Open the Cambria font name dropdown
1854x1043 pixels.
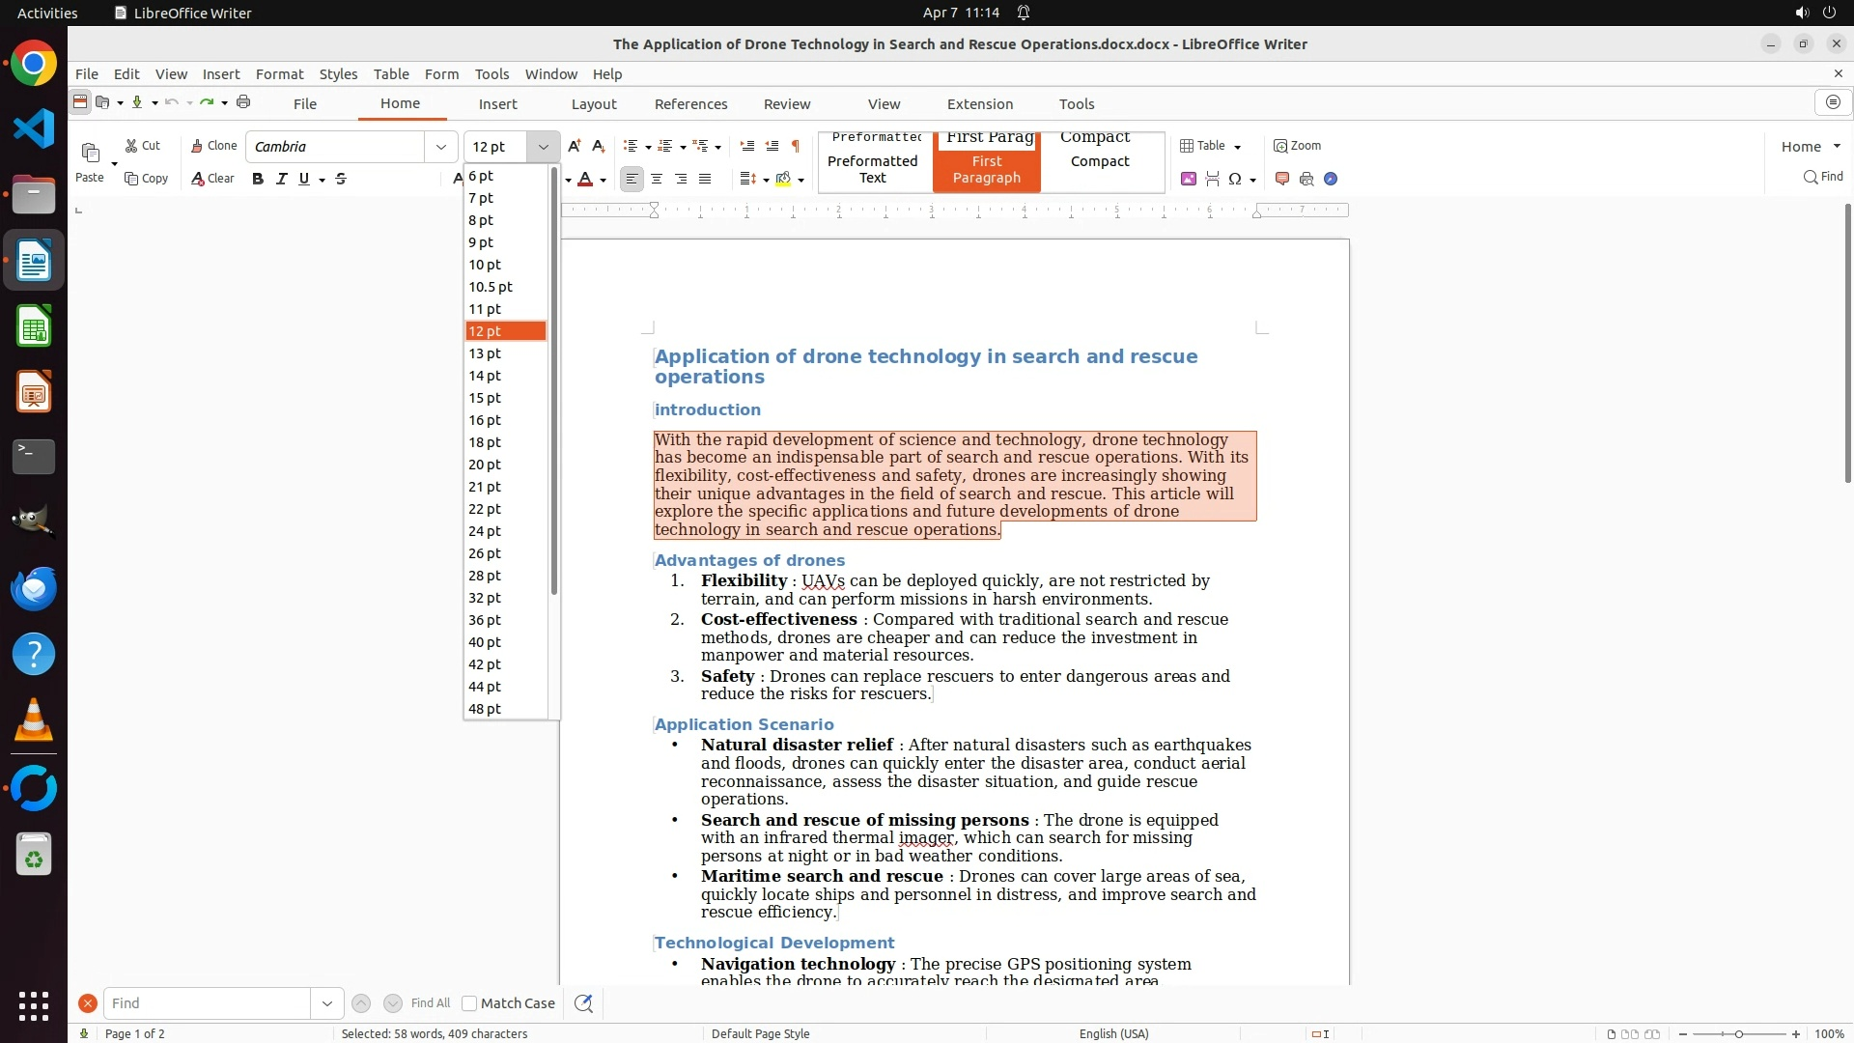[x=441, y=147]
